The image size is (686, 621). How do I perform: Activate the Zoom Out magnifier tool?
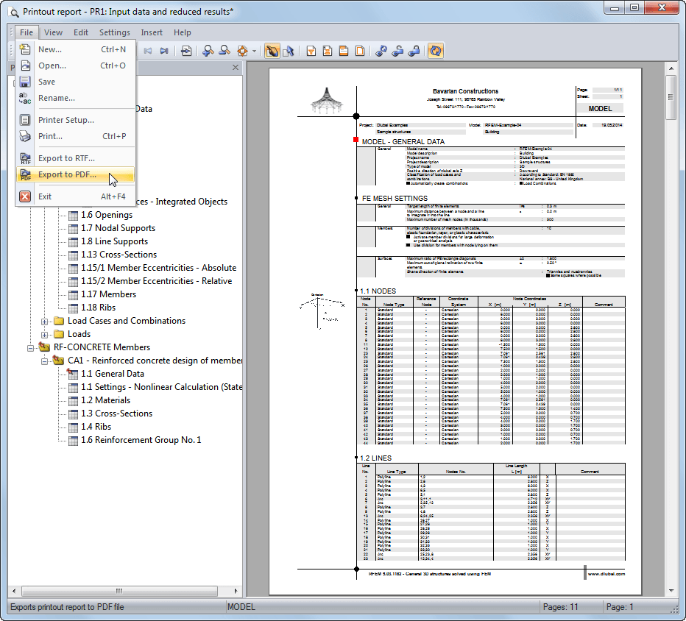(225, 51)
